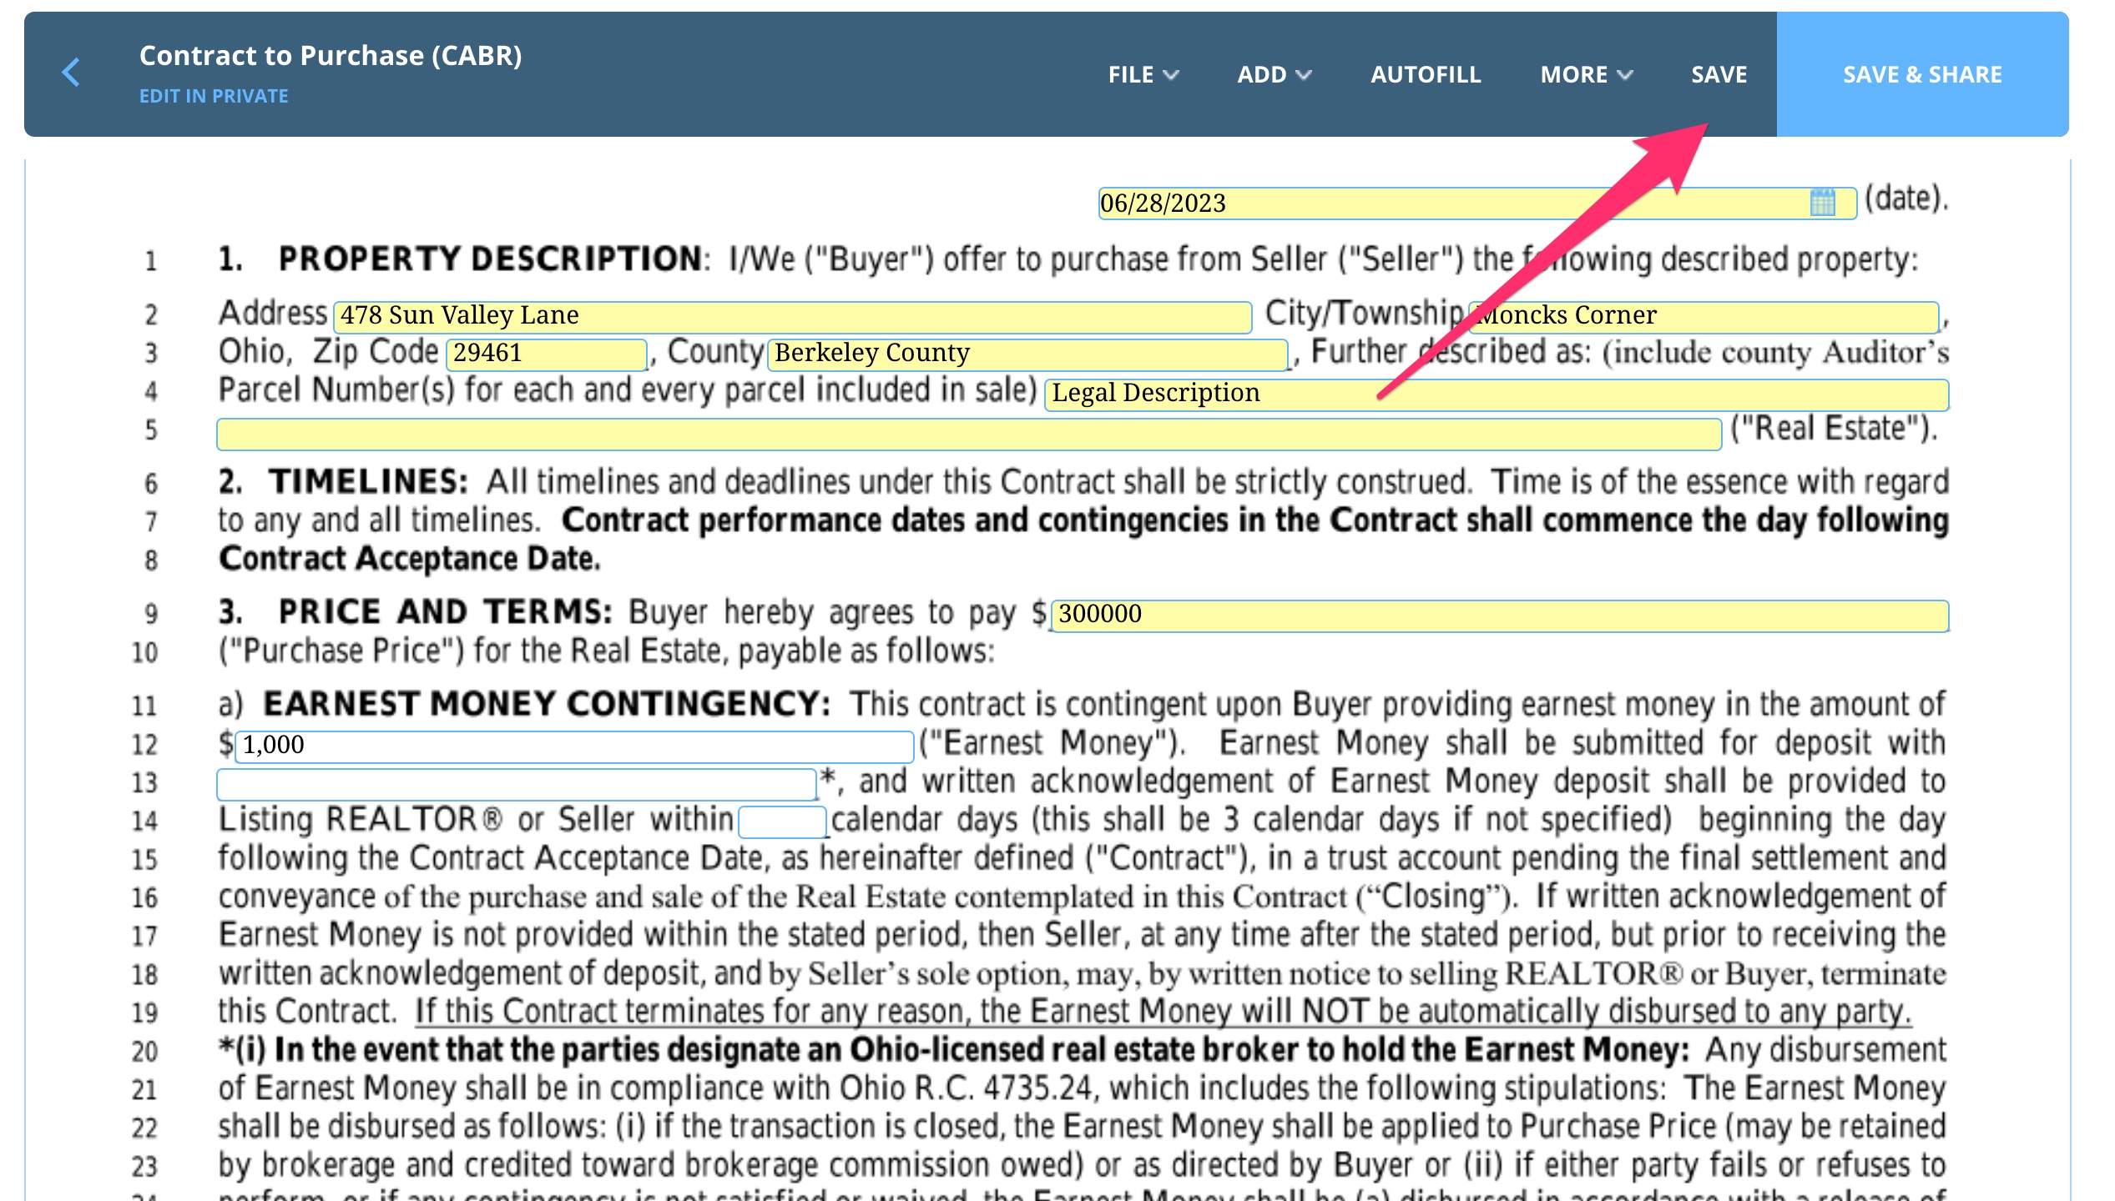Click the calendar days box on line 14

pyautogui.click(x=783, y=822)
